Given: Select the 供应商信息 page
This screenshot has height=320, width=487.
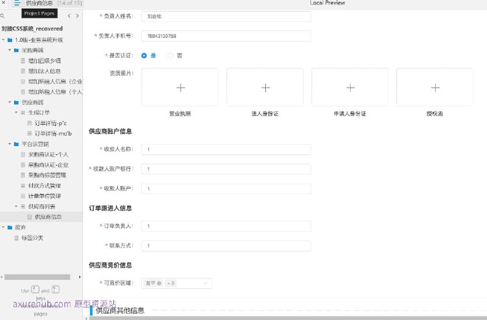Looking at the screenshot, I should click(48, 217).
